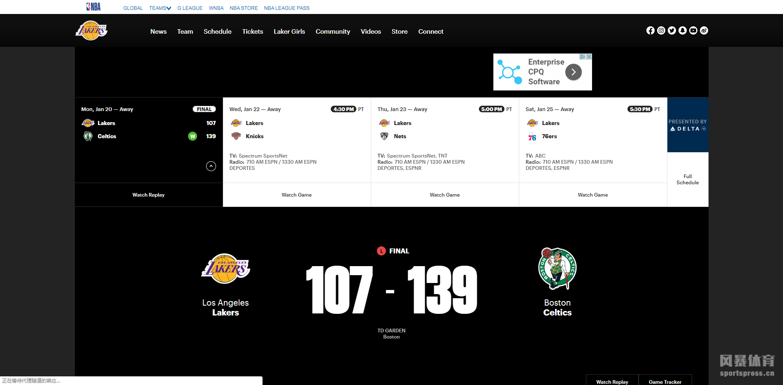783x385 pixels.
Task: Click the ad arrow button
Action: click(574, 72)
